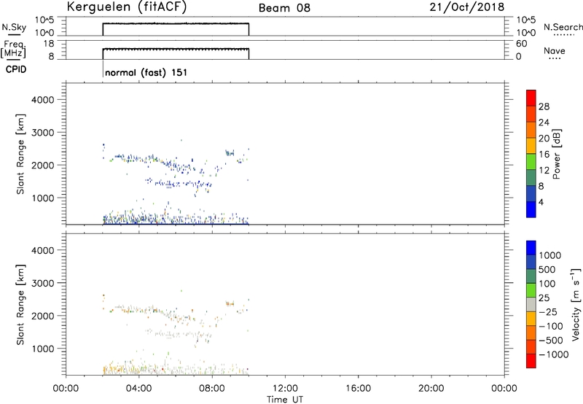
Task: Click the Time UT axis title
Action: pos(285,400)
